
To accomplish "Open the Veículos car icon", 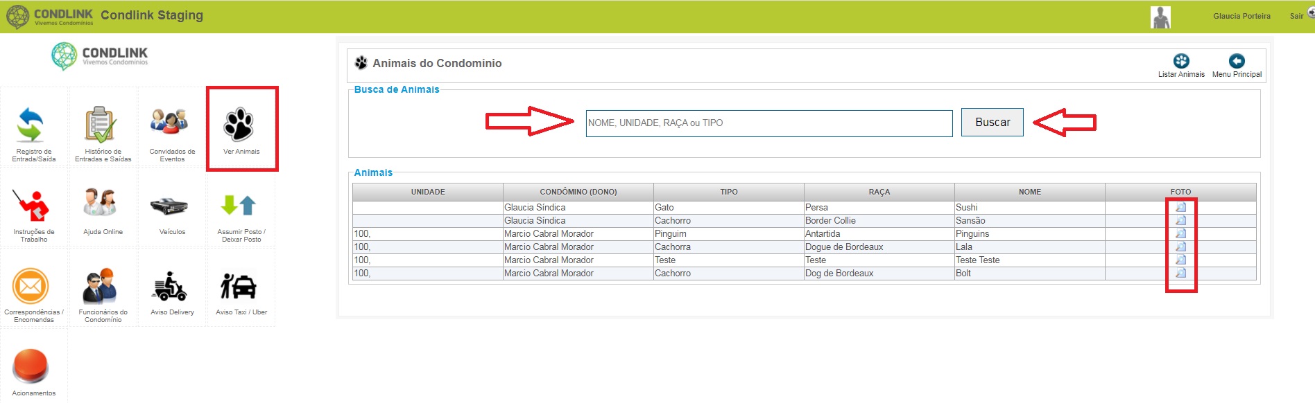I will click(169, 206).
